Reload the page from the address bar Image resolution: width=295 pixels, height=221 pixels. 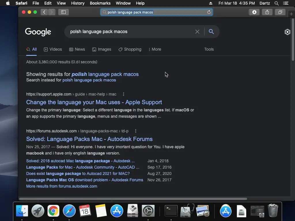tap(209, 12)
